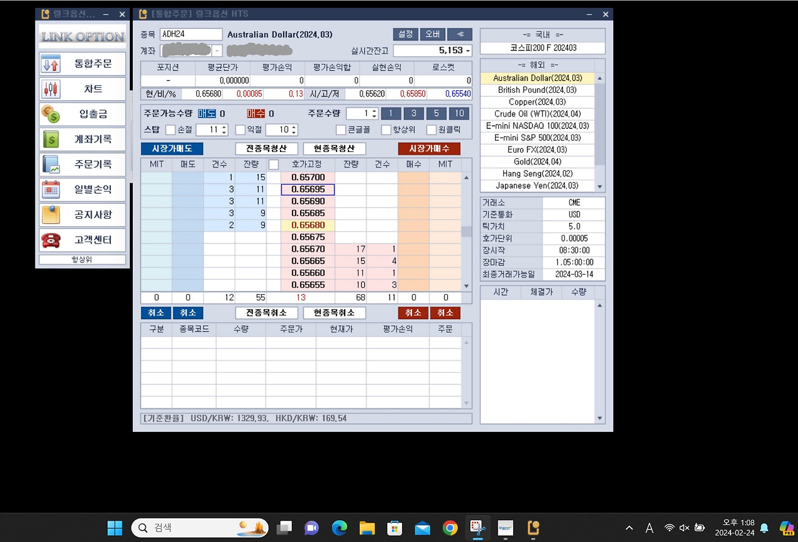Click 전종목청산 liquidate all button
Viewport: 798px width, 542px height.
coord(266,149)
